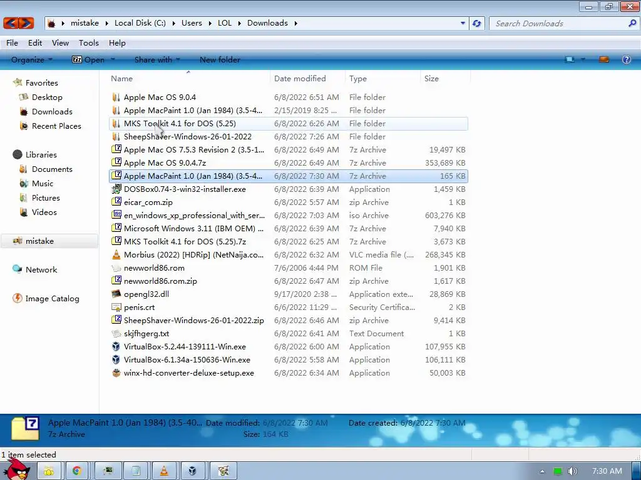
Task: Change the view icon in toolbar
Action: click(x=570, y=59)
